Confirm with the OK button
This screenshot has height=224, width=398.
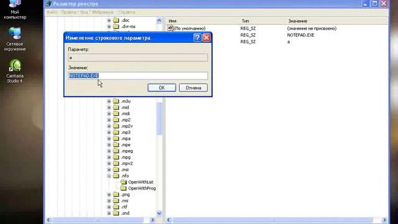[162, 88]
